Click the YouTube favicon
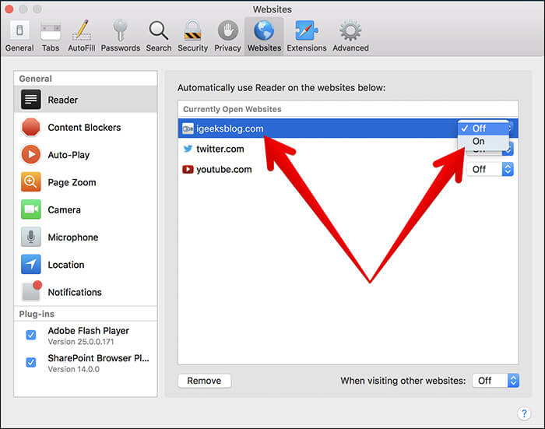This screenshot has width=545, height=429. point(188,169)
